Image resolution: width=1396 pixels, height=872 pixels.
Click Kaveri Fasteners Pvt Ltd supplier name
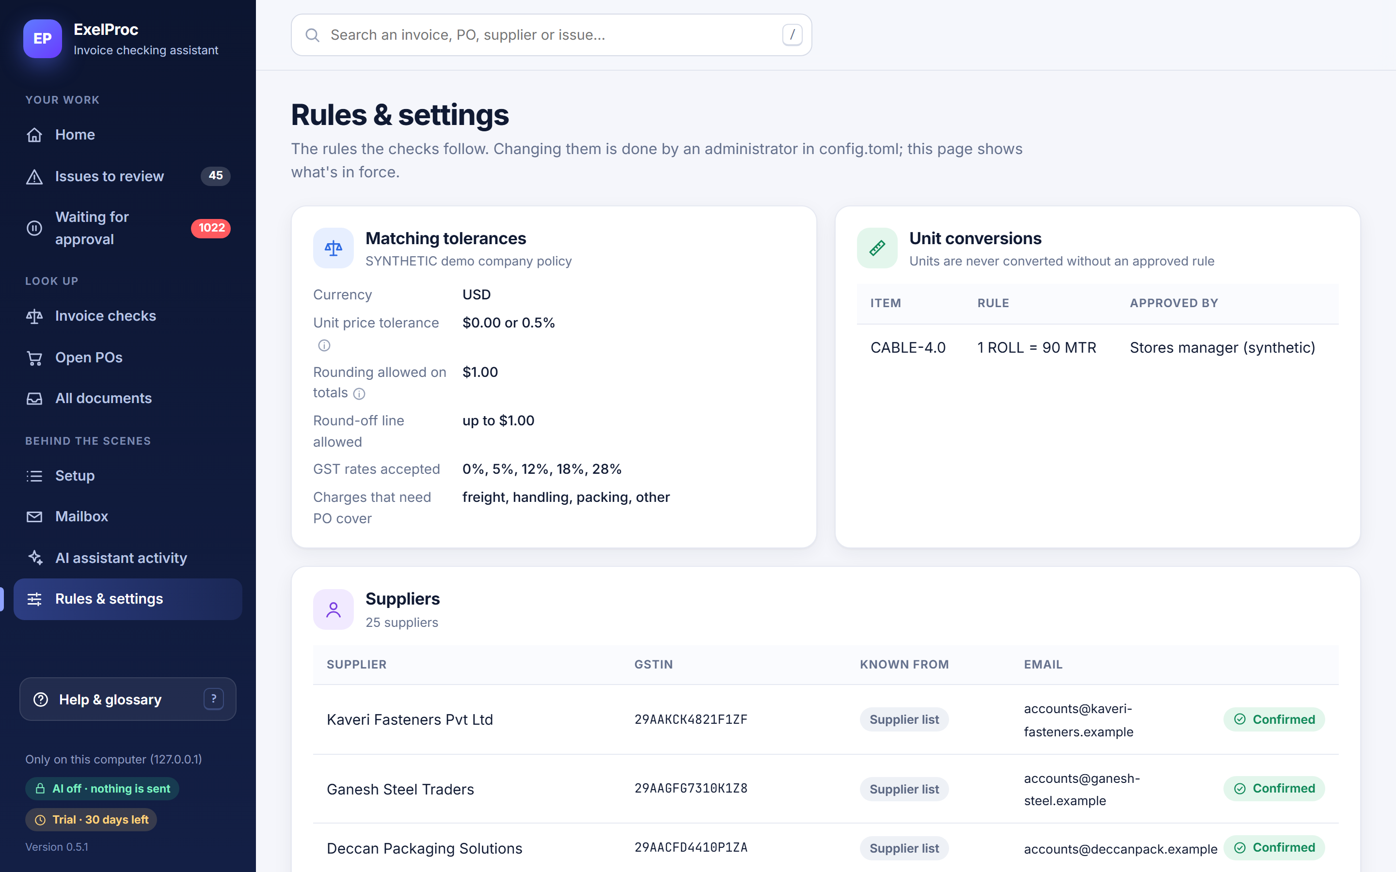point(410,720)
